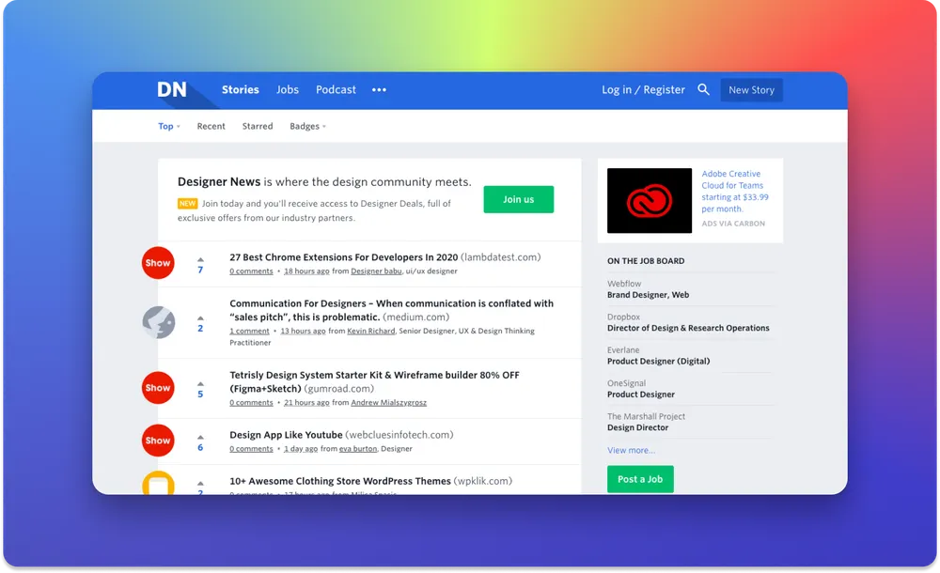Click the globe avatar on the Communication story
Viewport: 940px width, 573px height.
pos(157,321)
